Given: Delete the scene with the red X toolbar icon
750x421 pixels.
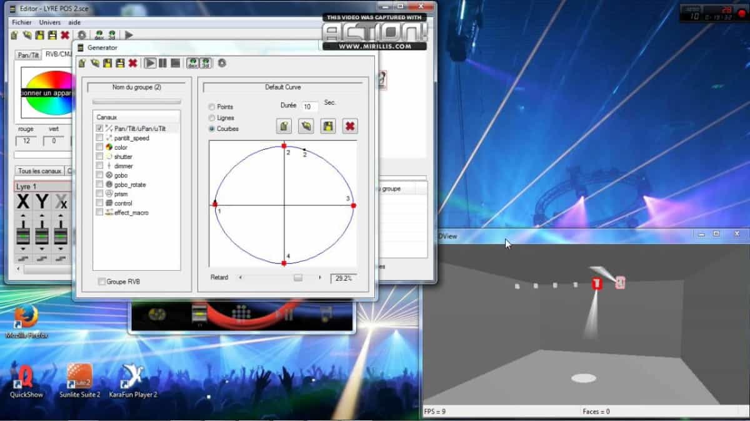Looking at the screenshot, I should 132,62.
